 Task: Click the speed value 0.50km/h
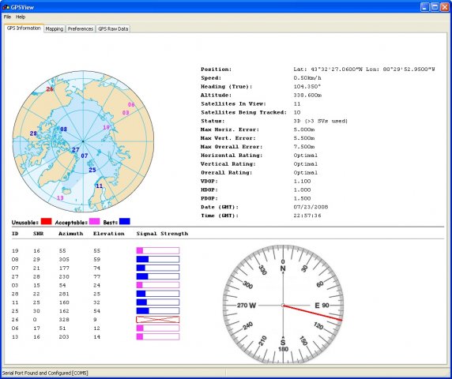tap(307, 77)
